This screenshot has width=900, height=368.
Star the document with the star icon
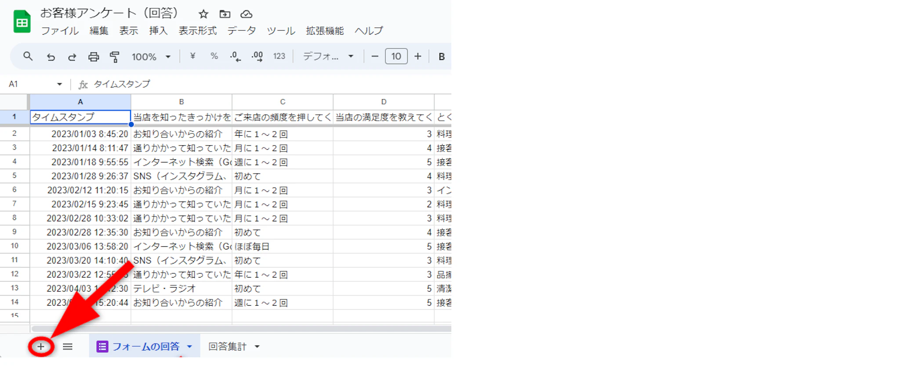point(203,14)
